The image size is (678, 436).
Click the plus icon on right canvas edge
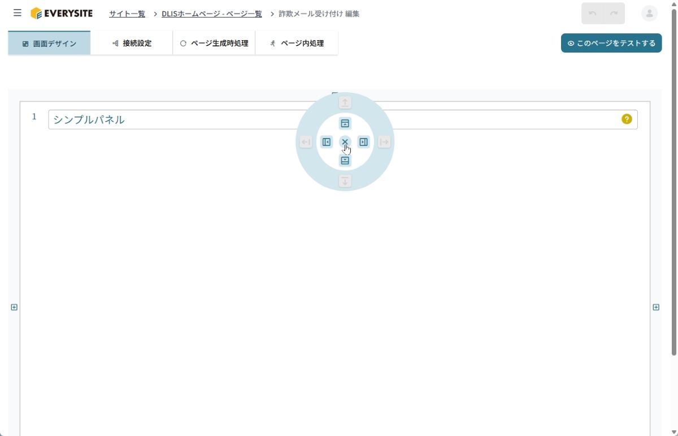pos(656,307)
